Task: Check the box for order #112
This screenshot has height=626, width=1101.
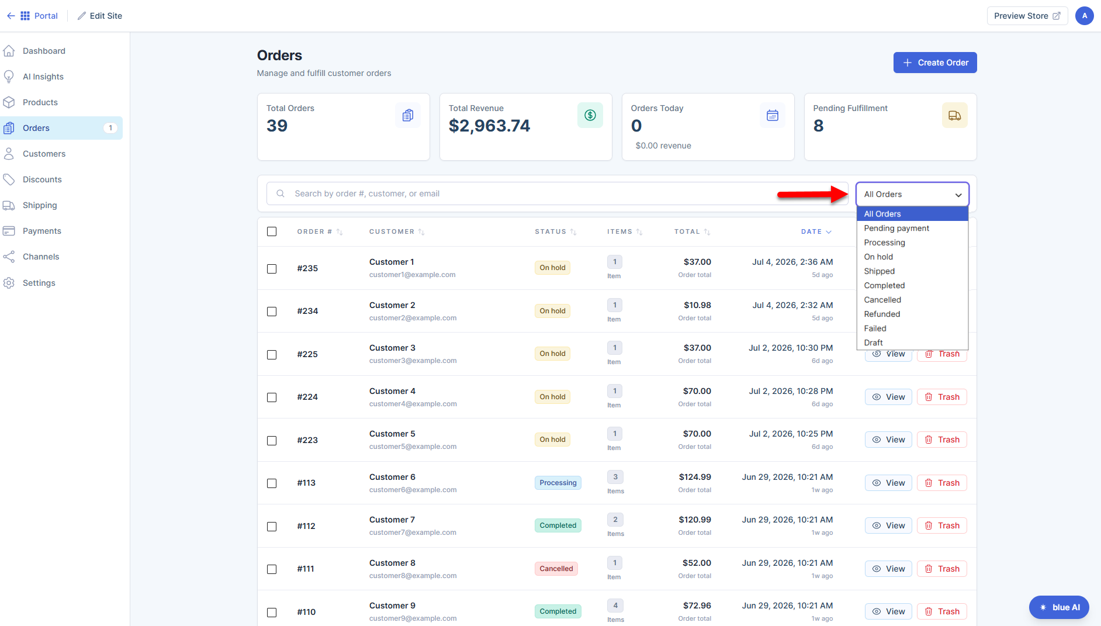Action: pyautogui.click(x=272, y=526)
